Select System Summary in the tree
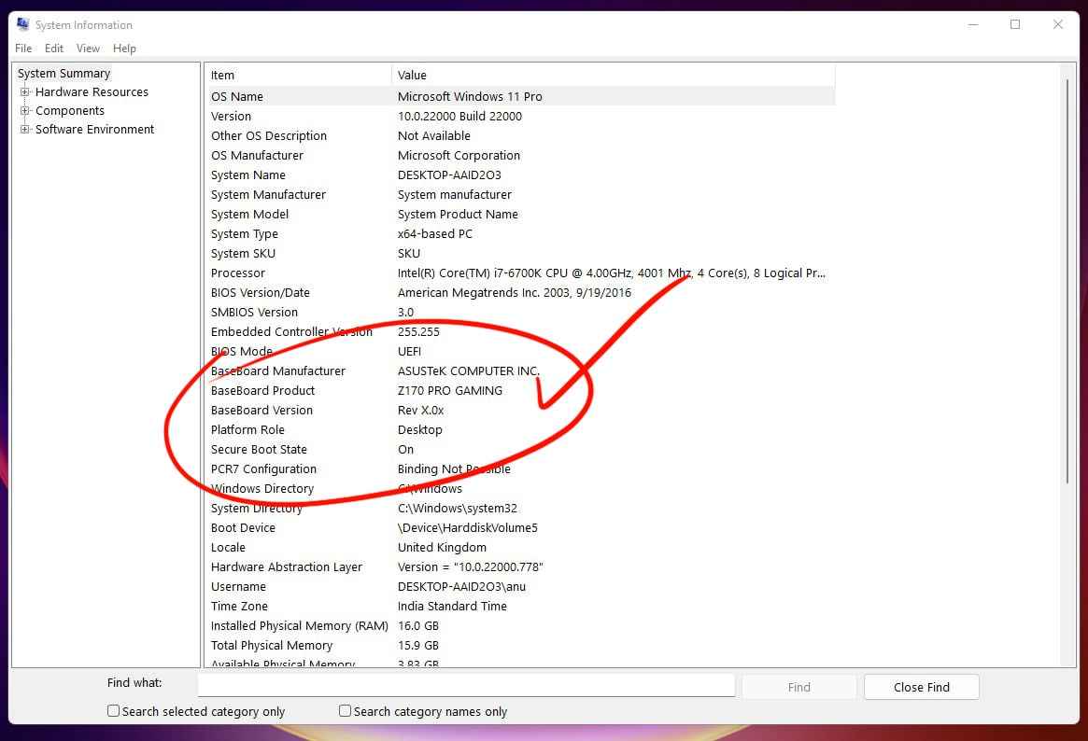The height and width of the screenshot is (741, 1088). pos(64,74)
